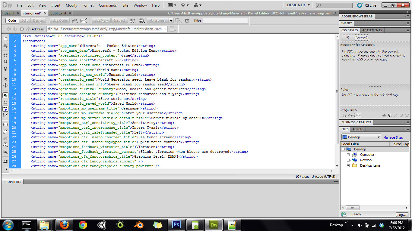Viewport: 412px width, 231px height.
Task: Open the Commands menu
Action: [108, 5]
